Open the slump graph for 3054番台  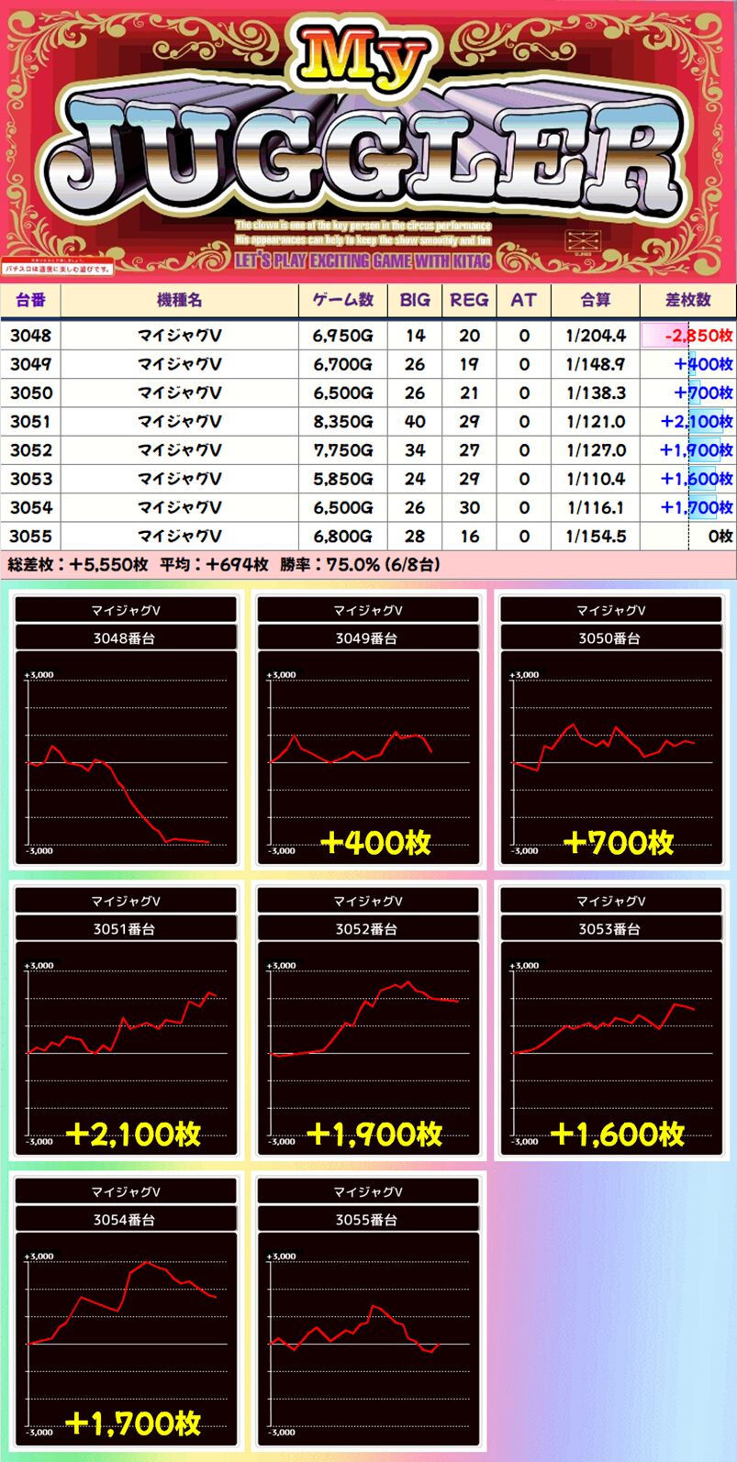point(125,1341)
